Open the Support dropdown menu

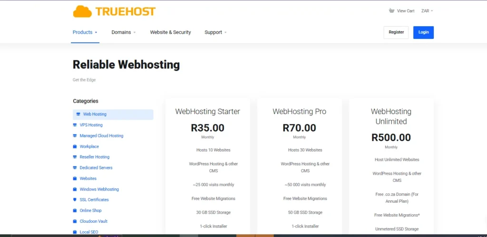215,32
